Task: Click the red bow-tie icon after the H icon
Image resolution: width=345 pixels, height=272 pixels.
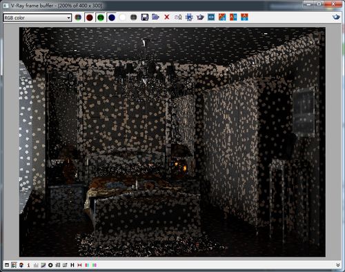Action: (79, 265)
